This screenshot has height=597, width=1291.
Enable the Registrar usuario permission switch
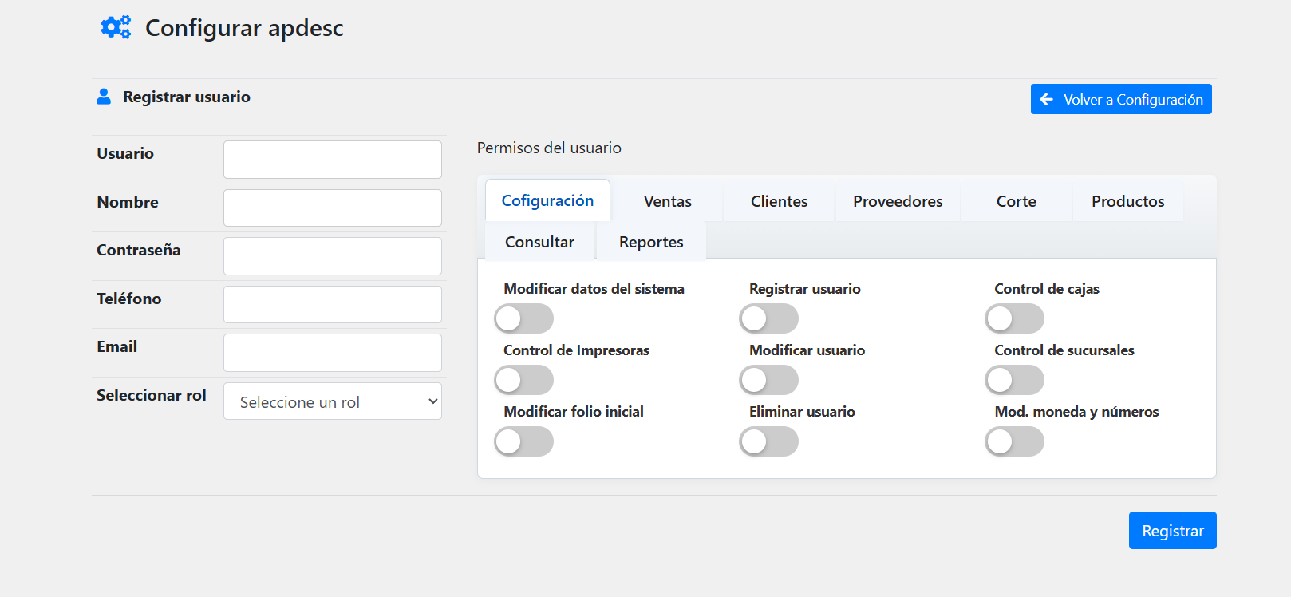(768, 318)
